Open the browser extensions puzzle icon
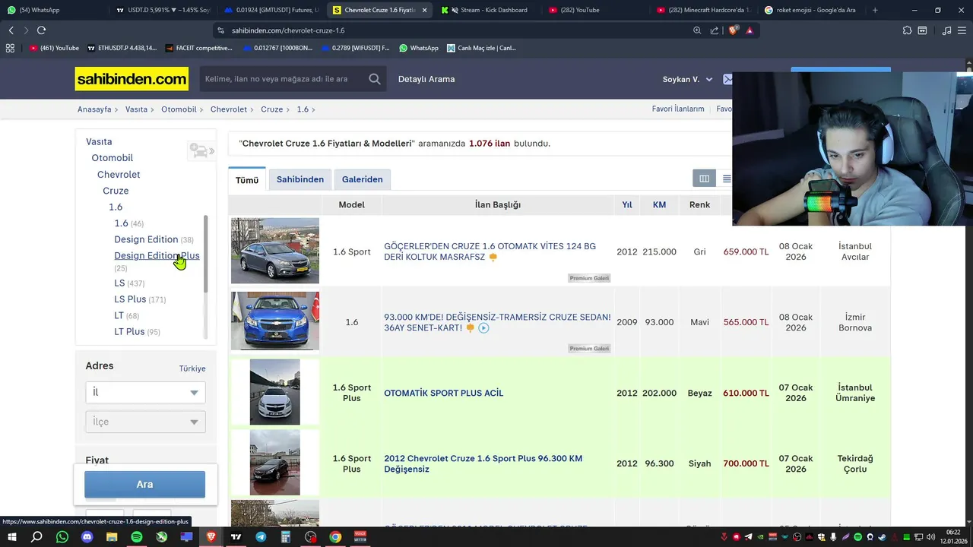973x547 pixels. click(x=907, y=30)
